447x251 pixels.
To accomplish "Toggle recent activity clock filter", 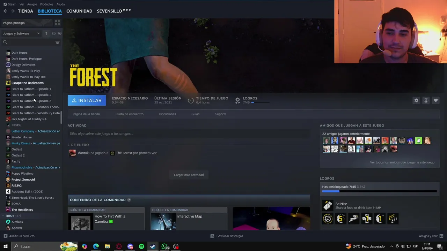I will [x=54, y=33].
